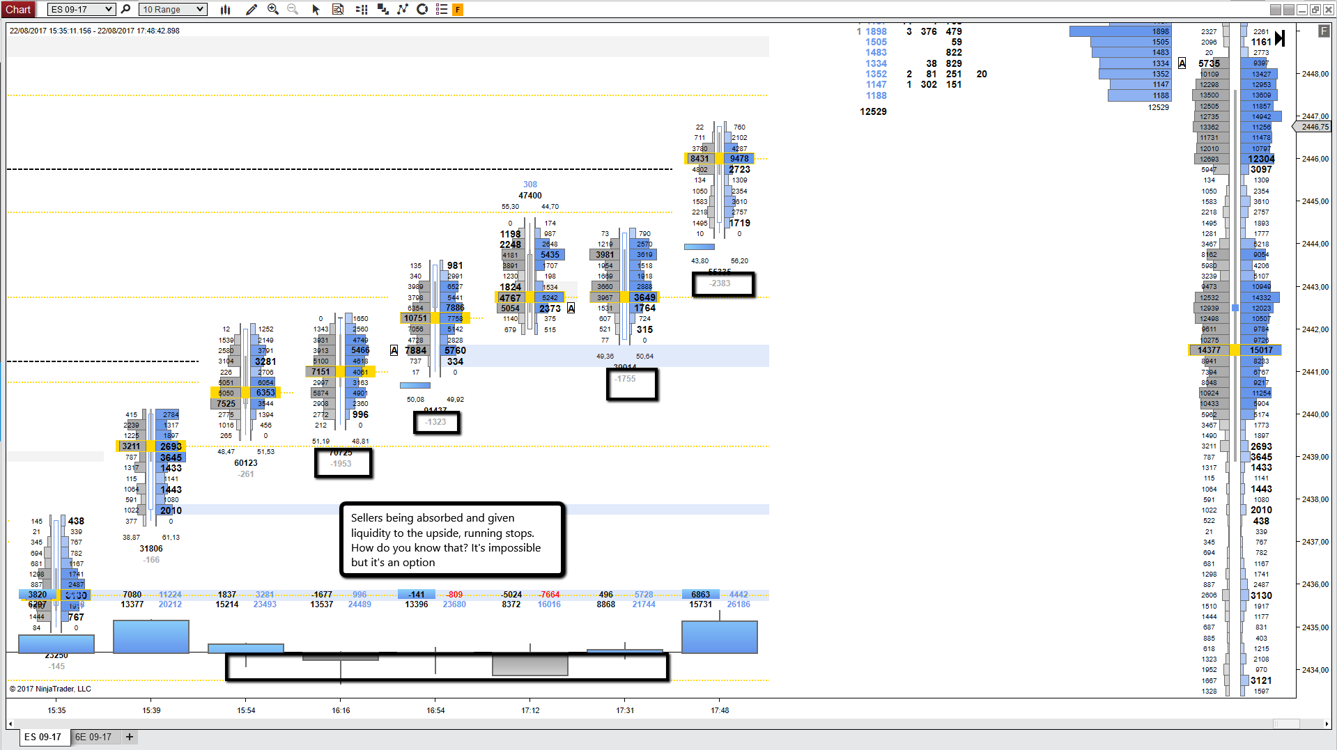Click the instrument search magnifier icon

tap(126, 9)
